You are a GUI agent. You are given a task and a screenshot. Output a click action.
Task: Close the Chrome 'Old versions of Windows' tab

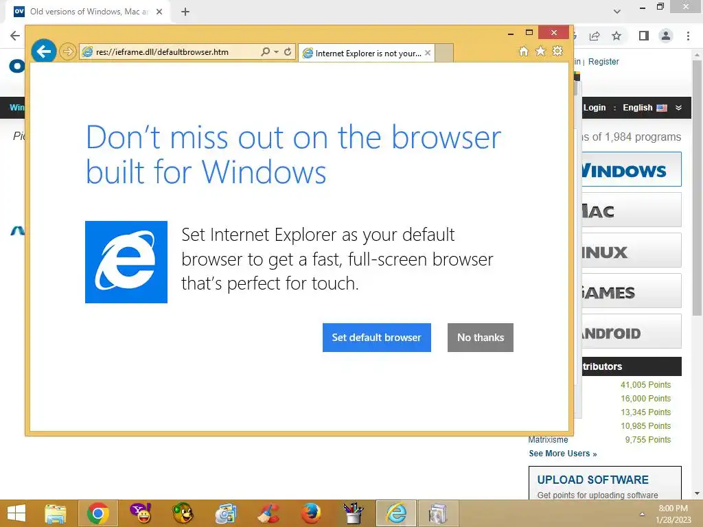coord(159,12)
